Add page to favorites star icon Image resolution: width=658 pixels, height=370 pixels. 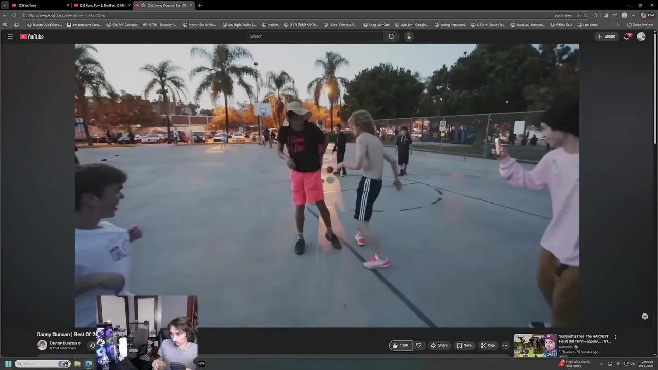[x=586, y=15]
